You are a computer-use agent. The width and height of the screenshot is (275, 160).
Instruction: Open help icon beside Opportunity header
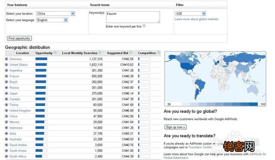[x=55, y=52]
